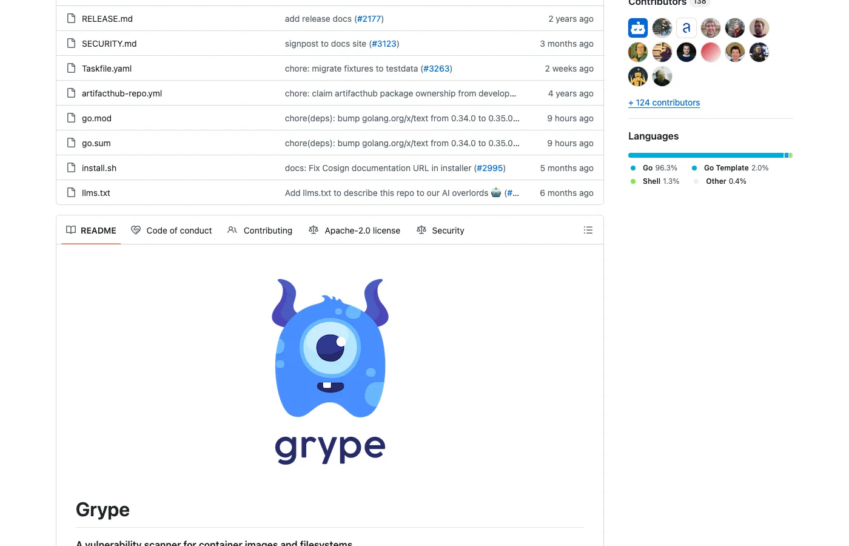This screenshot has height=546, width=849.
Task: Click the people icon next to Contributing
Action: (x=232, y=230)
